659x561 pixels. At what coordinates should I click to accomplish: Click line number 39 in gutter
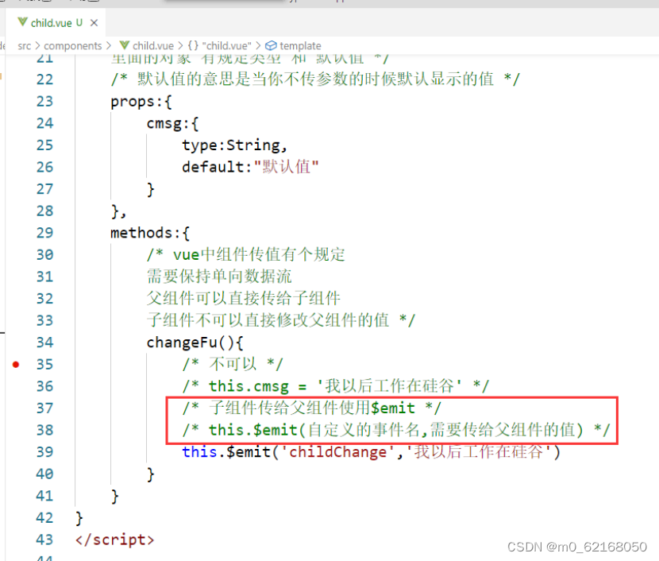pos(45,452)
